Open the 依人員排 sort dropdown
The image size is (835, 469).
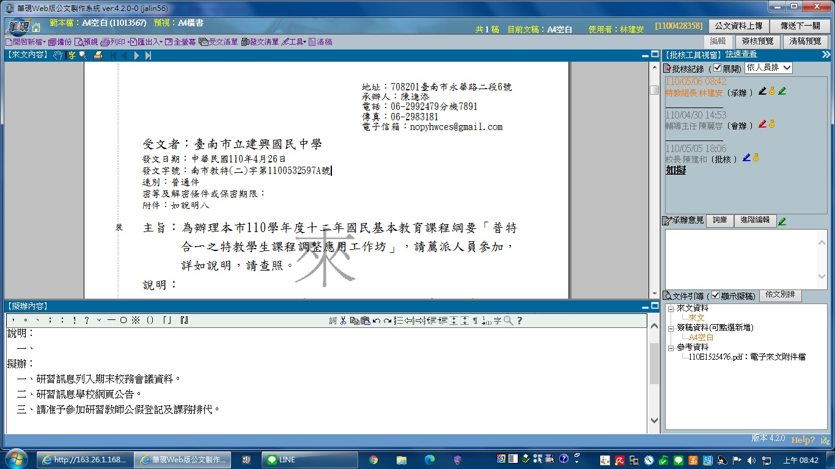(768, 68)
